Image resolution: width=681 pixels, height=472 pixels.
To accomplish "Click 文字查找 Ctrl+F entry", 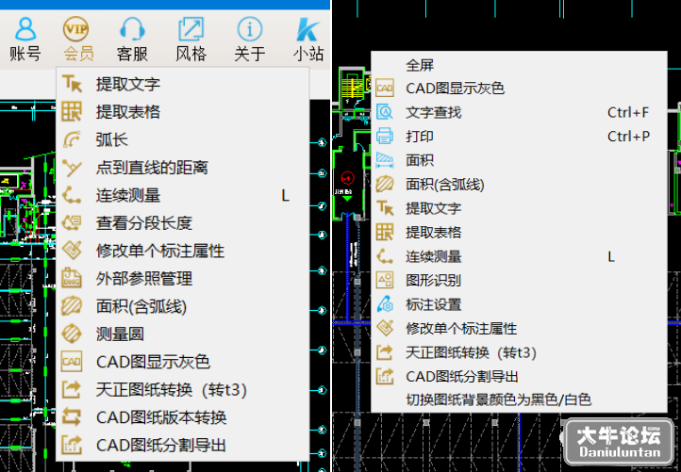I will [519, 112].
